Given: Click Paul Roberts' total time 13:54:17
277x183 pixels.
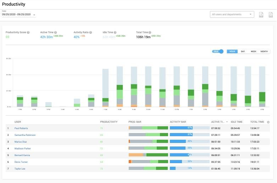Looking at the screenshot, I should pos(255,128).
